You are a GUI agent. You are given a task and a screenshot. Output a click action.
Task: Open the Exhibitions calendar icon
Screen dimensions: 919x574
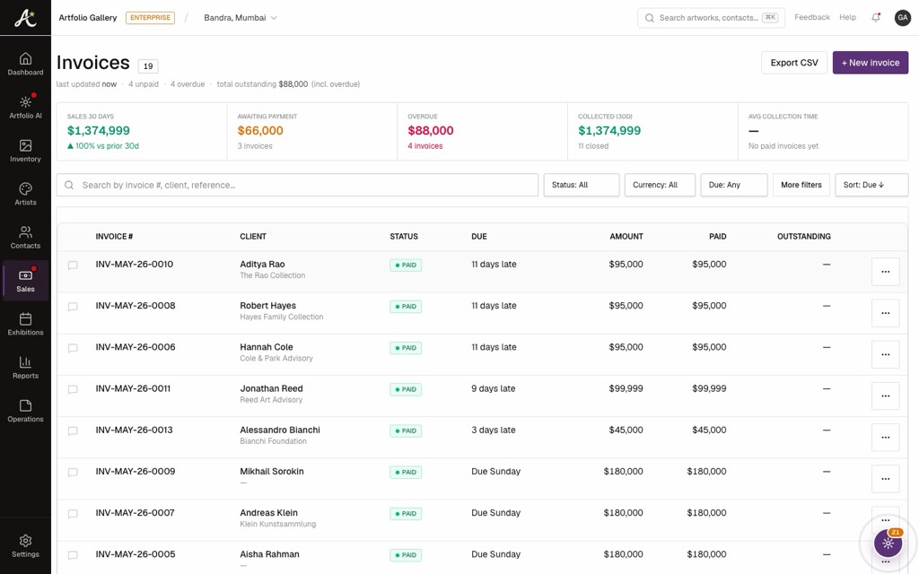point(25,319)
